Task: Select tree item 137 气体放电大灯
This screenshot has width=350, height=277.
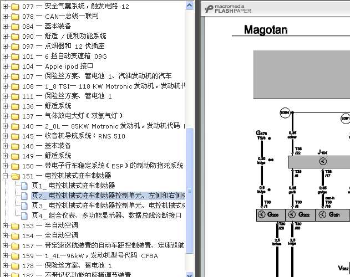Action: tap(73, 116)
